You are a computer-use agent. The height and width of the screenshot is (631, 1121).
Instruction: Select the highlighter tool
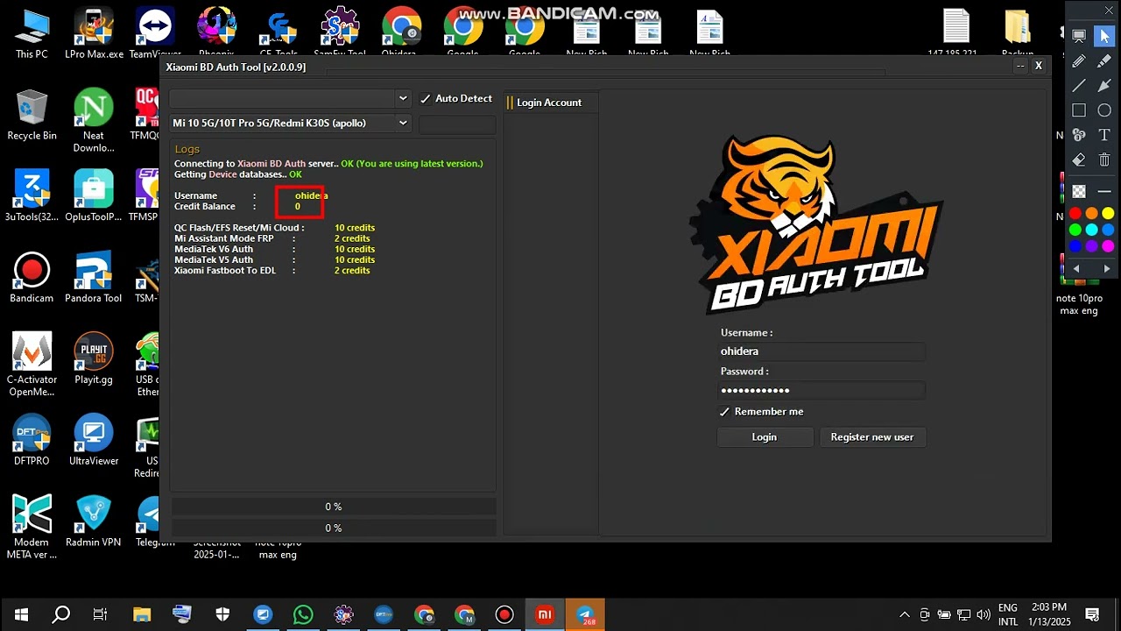click(1104, 61)
